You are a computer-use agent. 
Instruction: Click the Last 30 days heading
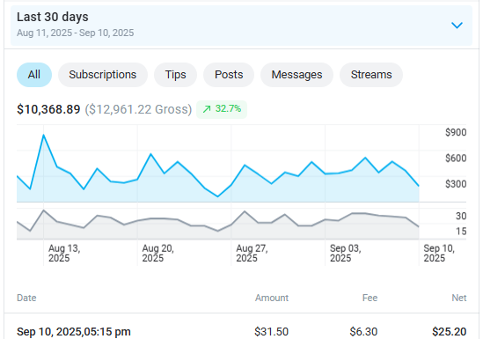pyautogui.click(x=53, y=17)
